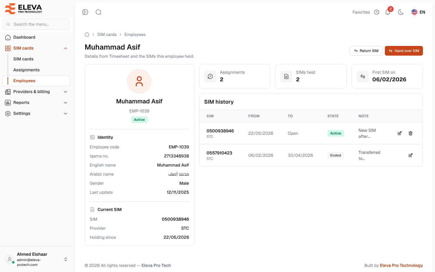Viewport: 435px width, 272px height.
Task: Select the Employees submenu item
Action: (x=36, y=81)
